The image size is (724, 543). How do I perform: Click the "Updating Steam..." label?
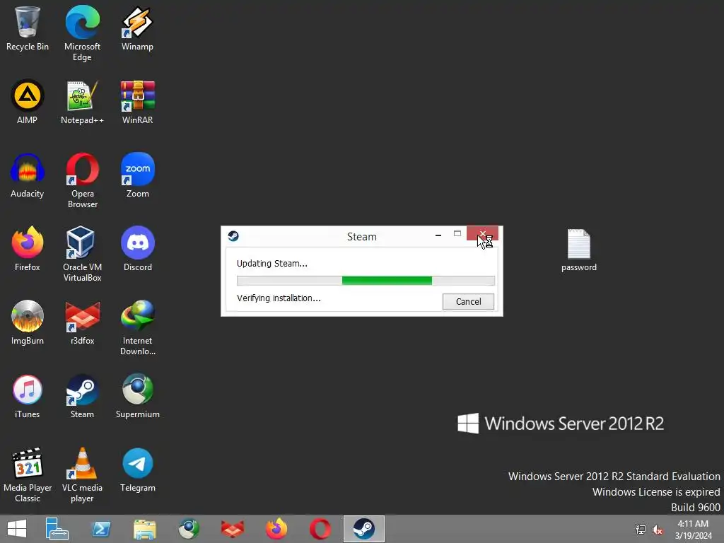(x=272, y=264)
